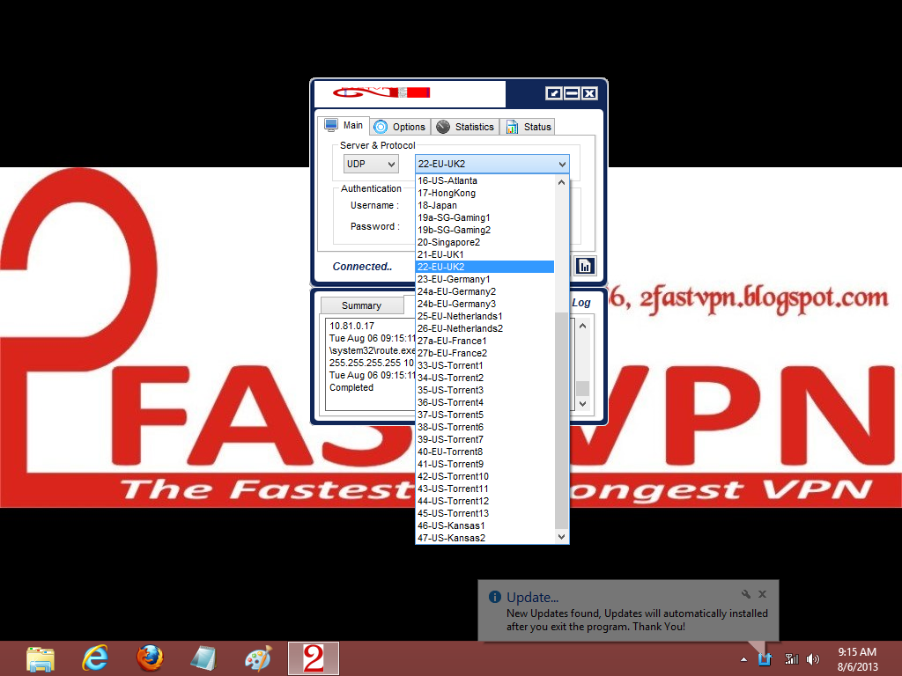Close the Update notification balloon
Viewport: 902px width, 676px height.
762,594
